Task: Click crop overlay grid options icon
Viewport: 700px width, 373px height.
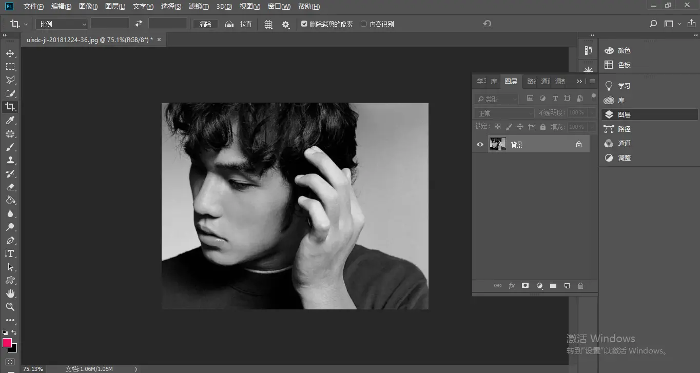Action: 268,24
